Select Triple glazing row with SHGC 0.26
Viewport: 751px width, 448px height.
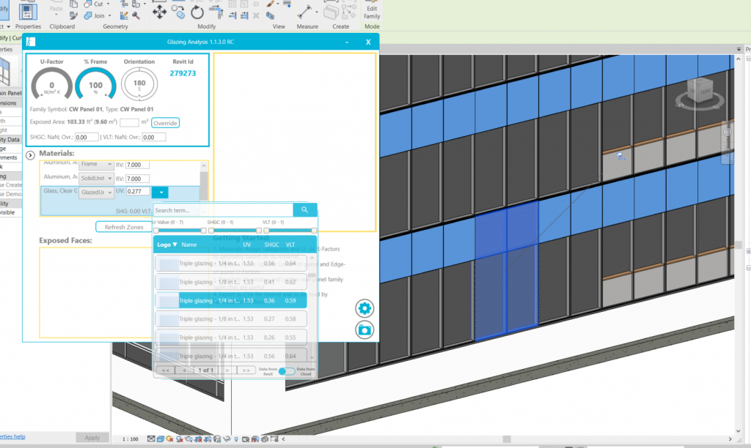click(231, 337)
